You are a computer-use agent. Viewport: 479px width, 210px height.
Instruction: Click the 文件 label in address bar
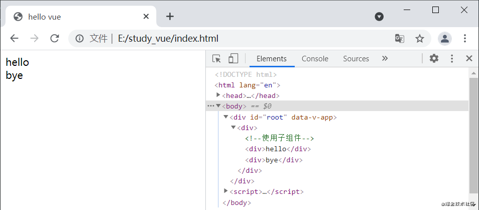pos(99,39)
